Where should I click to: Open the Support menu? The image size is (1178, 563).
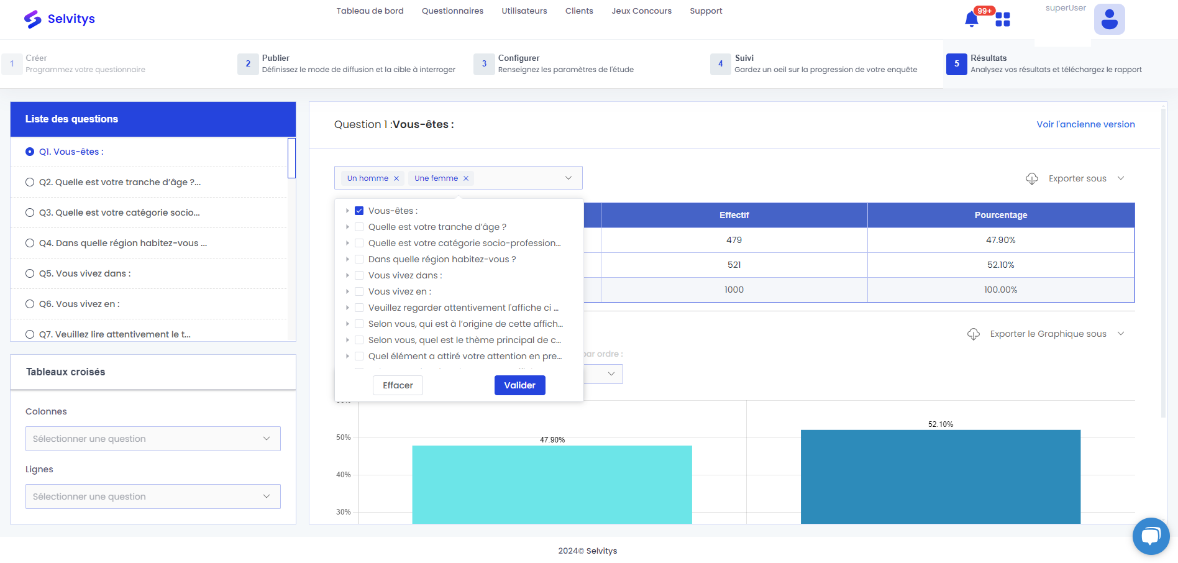706,11
